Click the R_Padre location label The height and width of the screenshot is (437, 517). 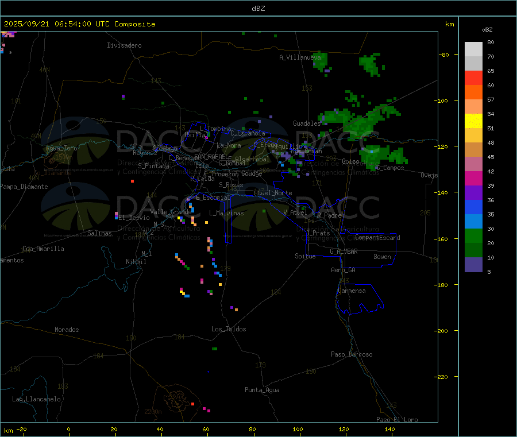pos(329,215)
